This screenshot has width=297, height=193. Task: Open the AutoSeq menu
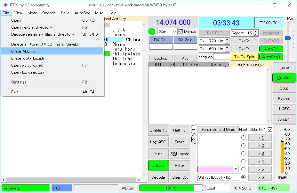[82, 13]
